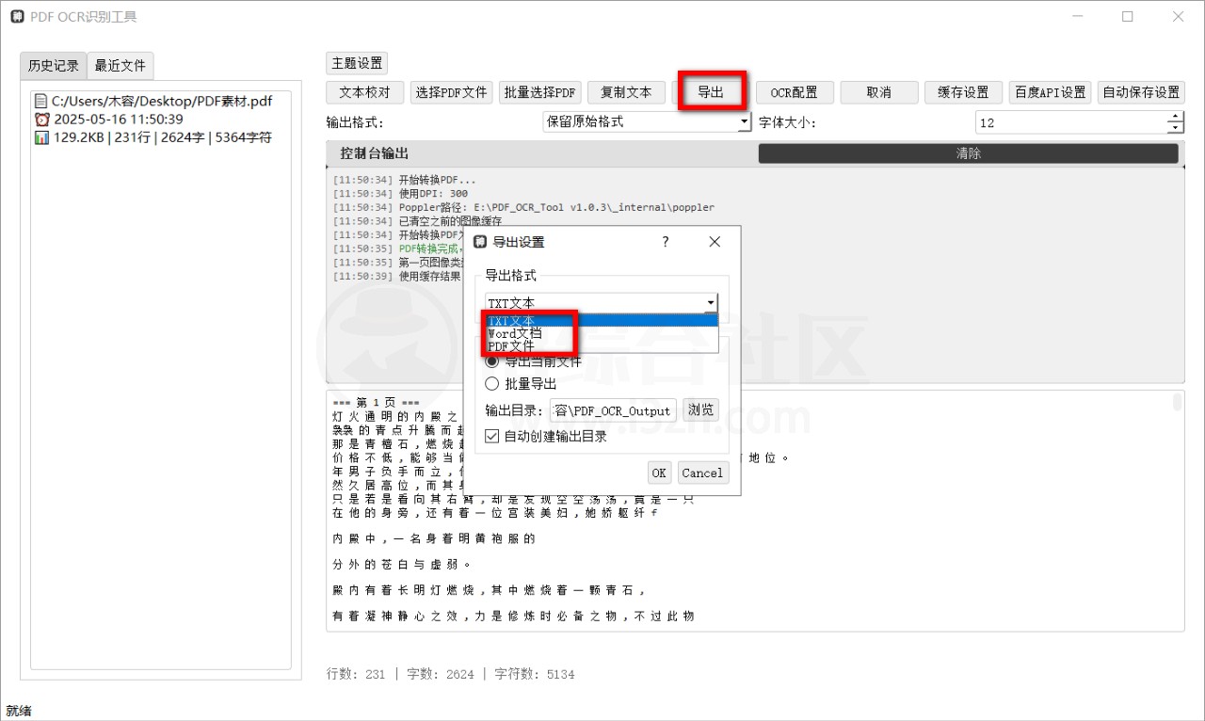The image size is (1205, 721).
Task: Click timestamp 2025-05-16 11:50:39
Action: (119, 120)
